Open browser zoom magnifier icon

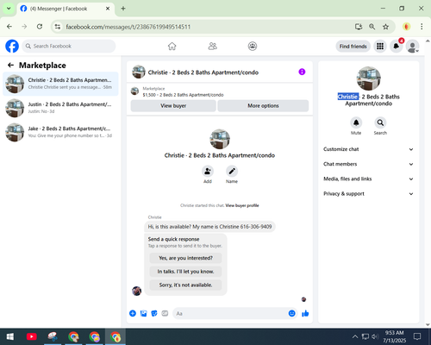(372, 27)
